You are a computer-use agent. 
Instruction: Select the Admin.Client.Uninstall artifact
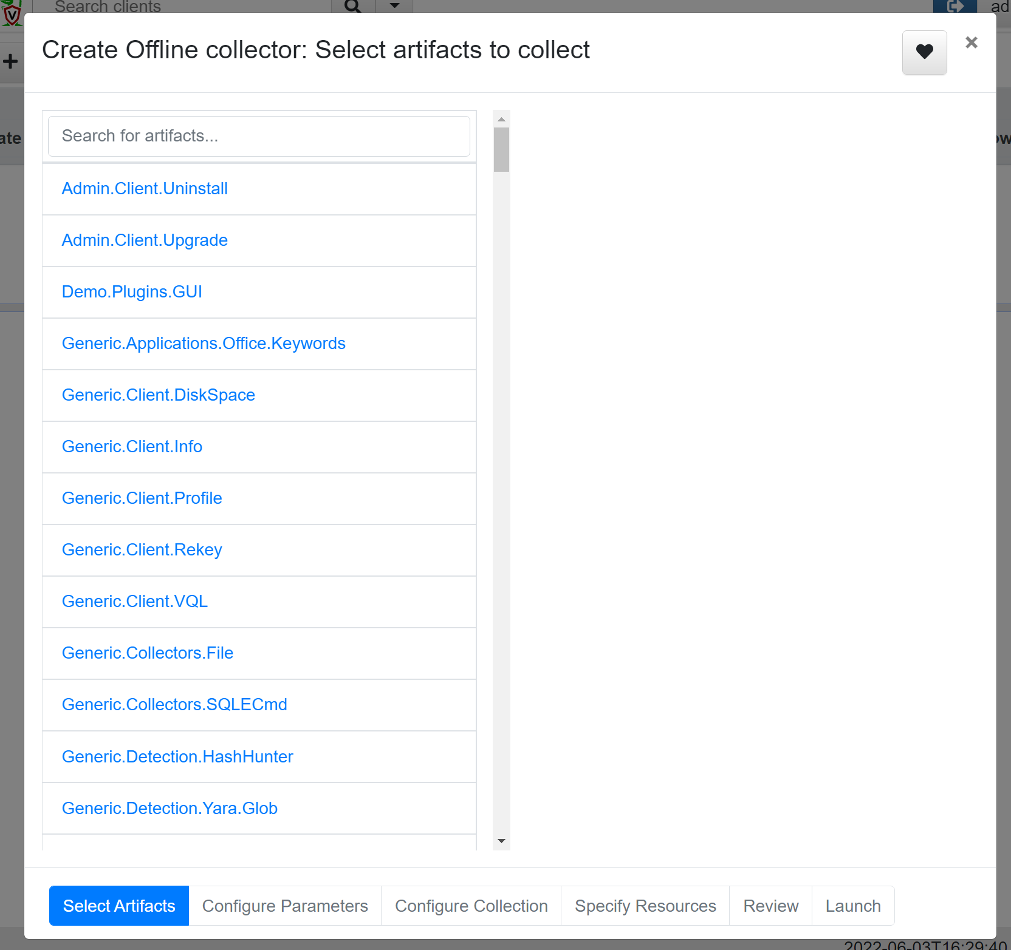(259, 189)
